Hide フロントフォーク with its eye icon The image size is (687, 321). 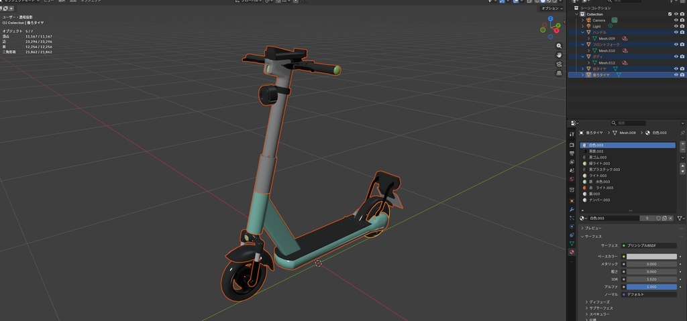(676, 45)
